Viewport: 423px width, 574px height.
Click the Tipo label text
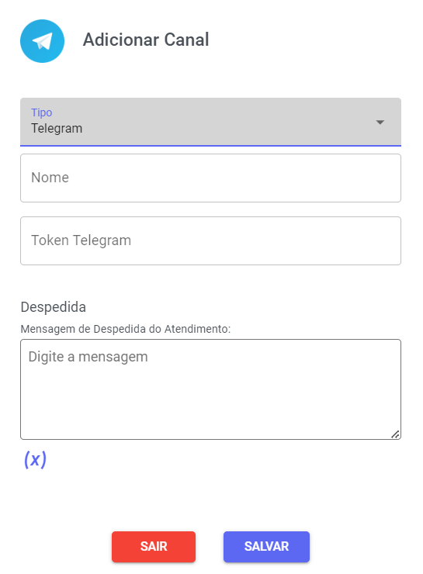coord(41,112)
